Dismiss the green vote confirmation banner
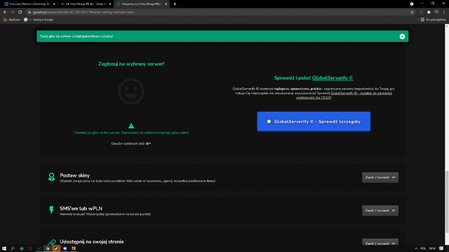Image resolution: width=449 pixels, height=252 pixels. click(402, 36)
